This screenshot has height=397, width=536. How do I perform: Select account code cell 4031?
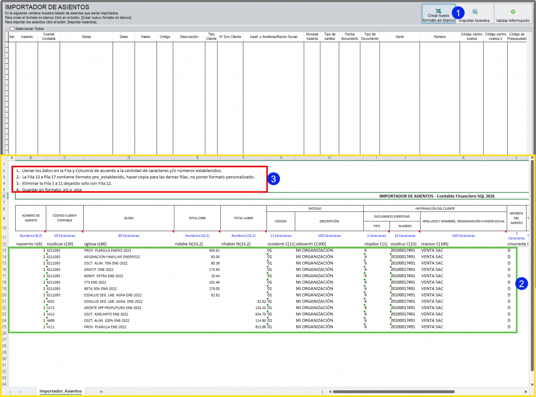(64, 301)
